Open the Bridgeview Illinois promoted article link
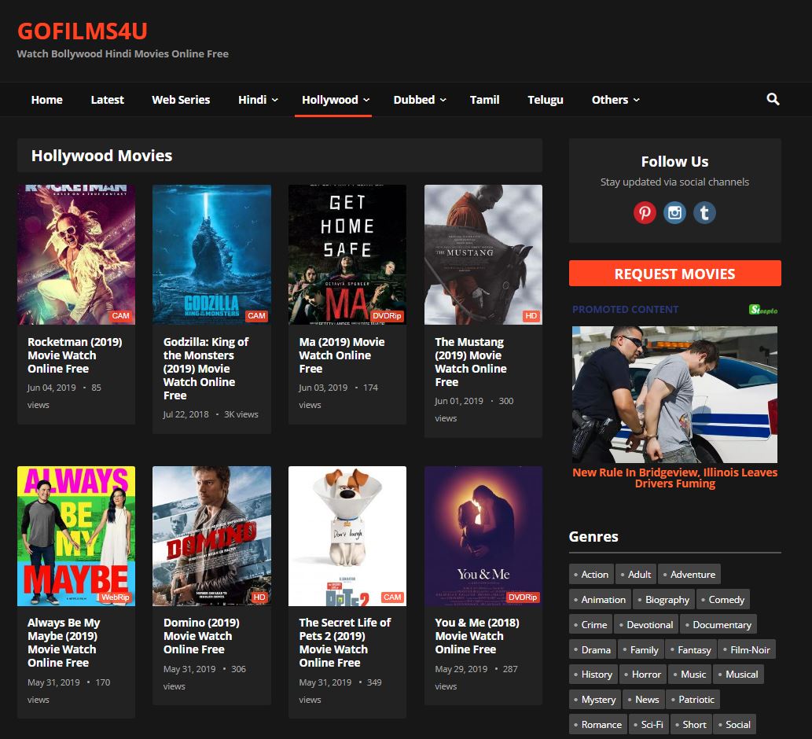 point(674,478)
